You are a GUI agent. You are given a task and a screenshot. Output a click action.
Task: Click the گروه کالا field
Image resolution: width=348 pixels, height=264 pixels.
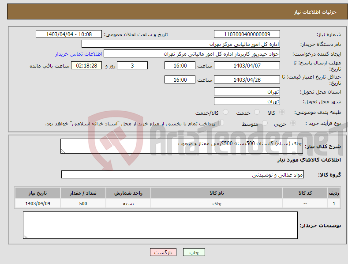(183, 175)
